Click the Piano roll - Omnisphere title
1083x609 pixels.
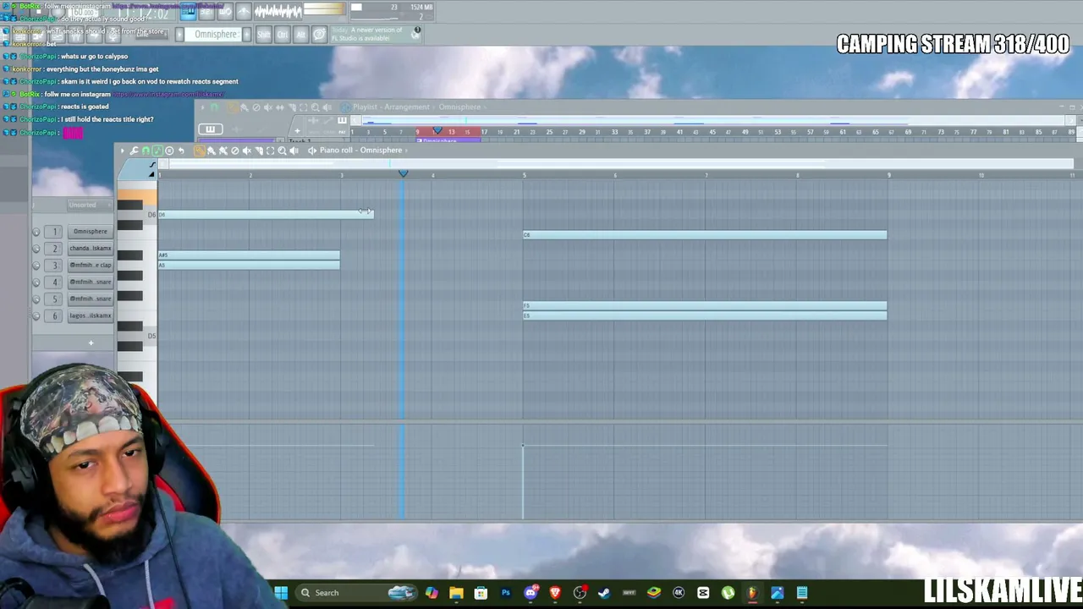coord(361,151)
